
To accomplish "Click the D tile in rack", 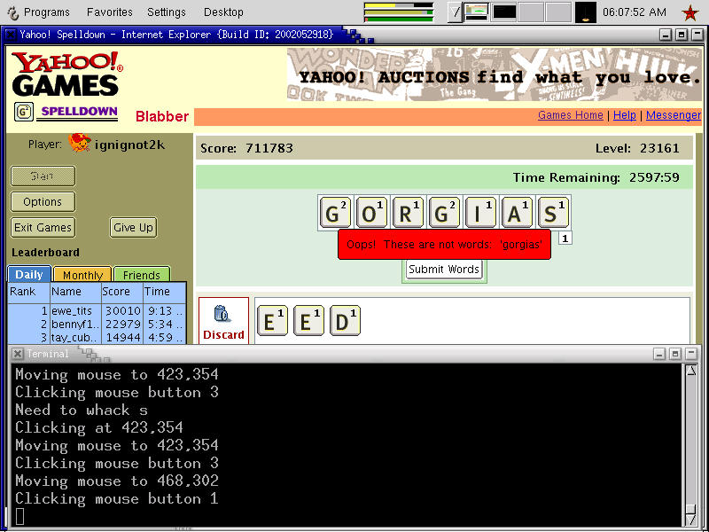I will pos(345,320).
